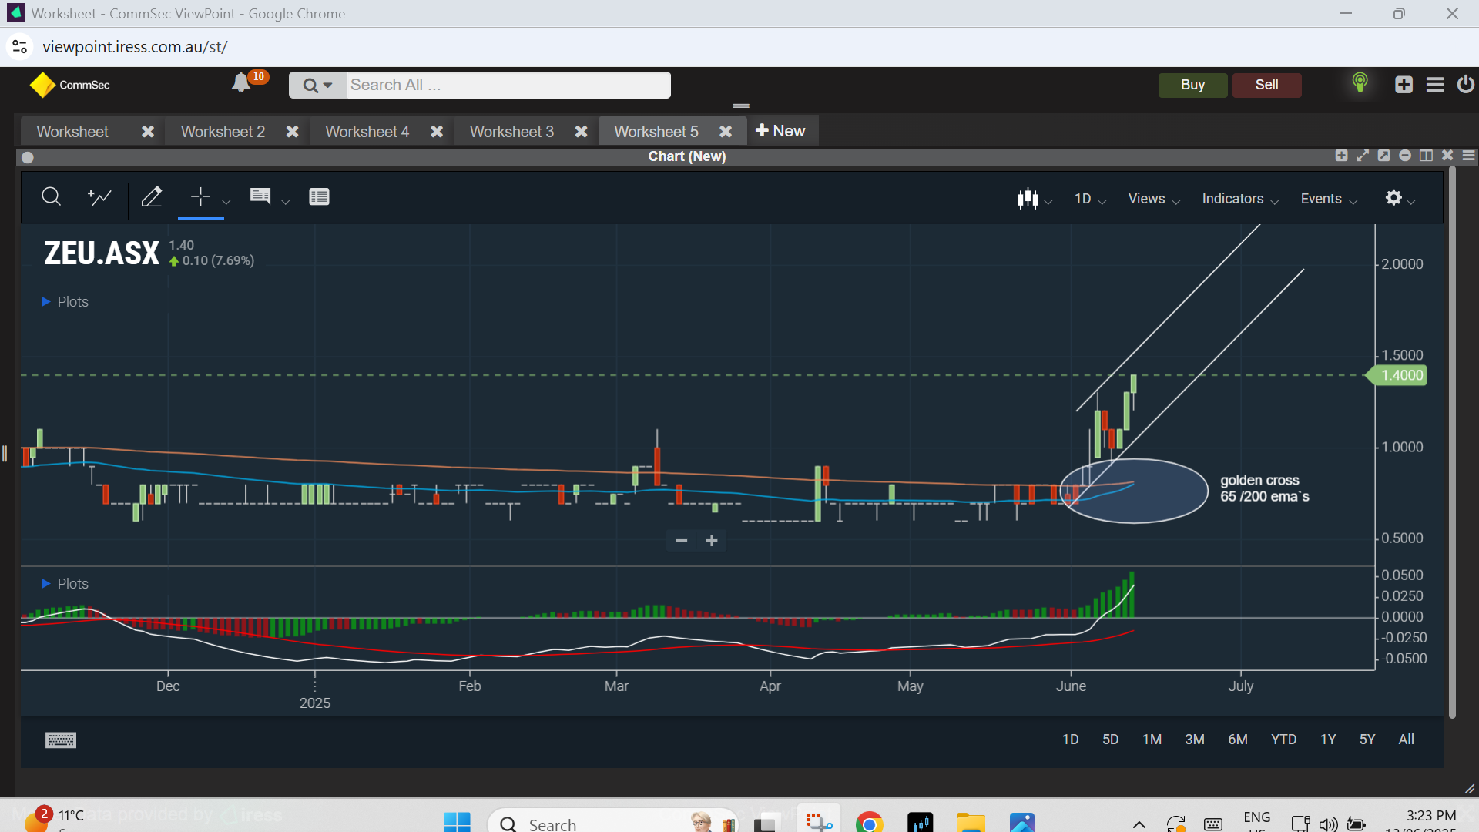This screenshot has height=832, width=1479.
Task: Click the add comparison plot icon
Action: click(99, 197)
